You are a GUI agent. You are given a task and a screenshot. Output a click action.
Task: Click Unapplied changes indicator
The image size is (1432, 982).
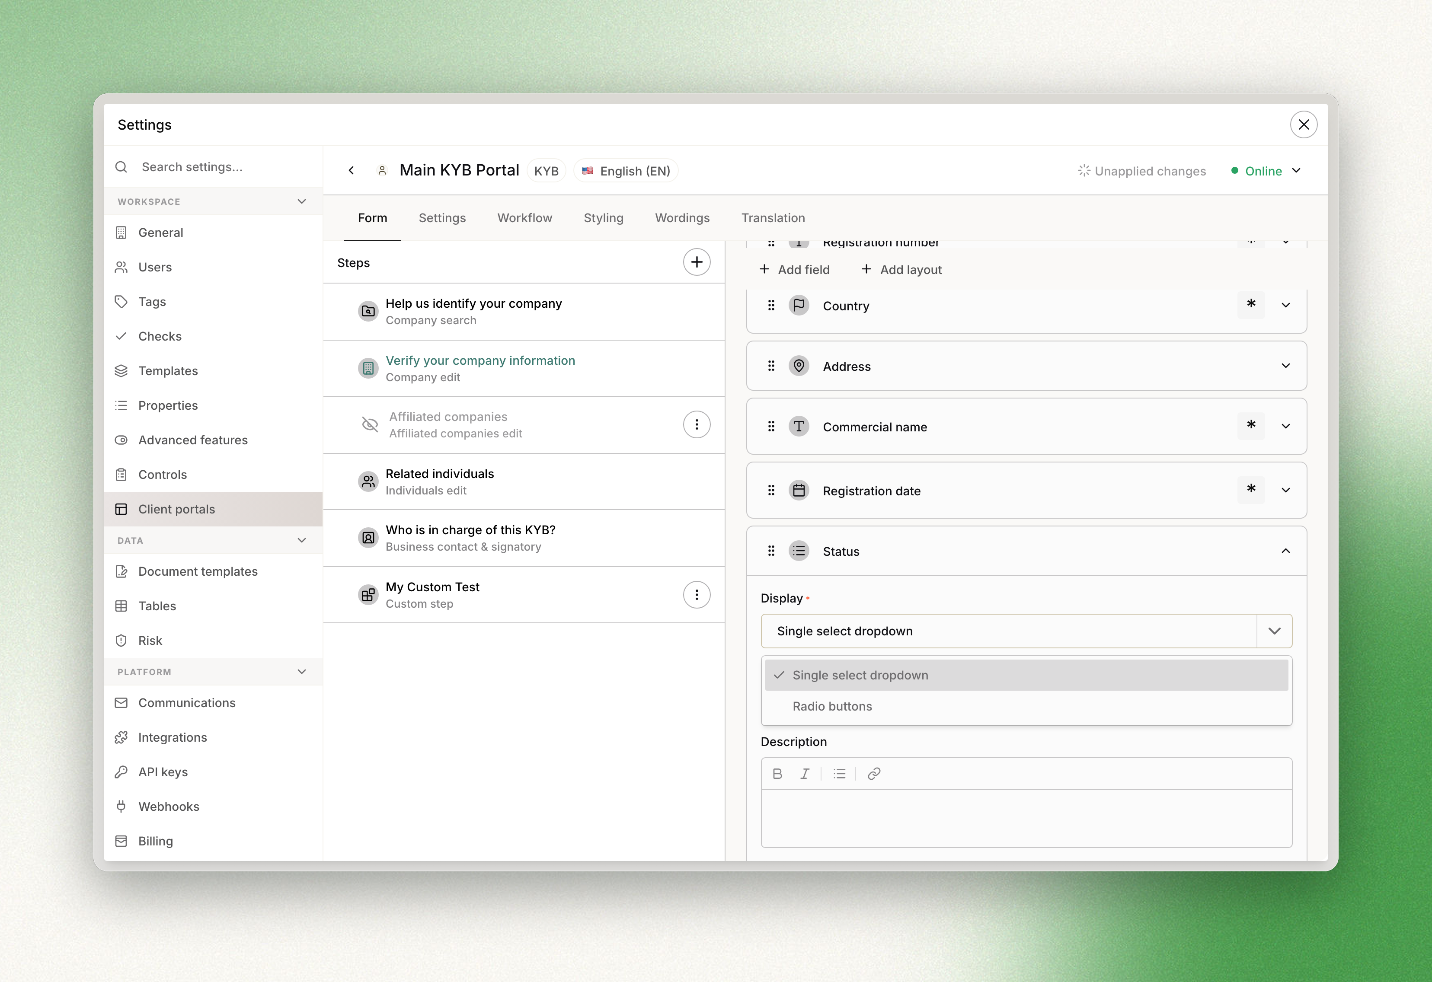coord(1141,171)
